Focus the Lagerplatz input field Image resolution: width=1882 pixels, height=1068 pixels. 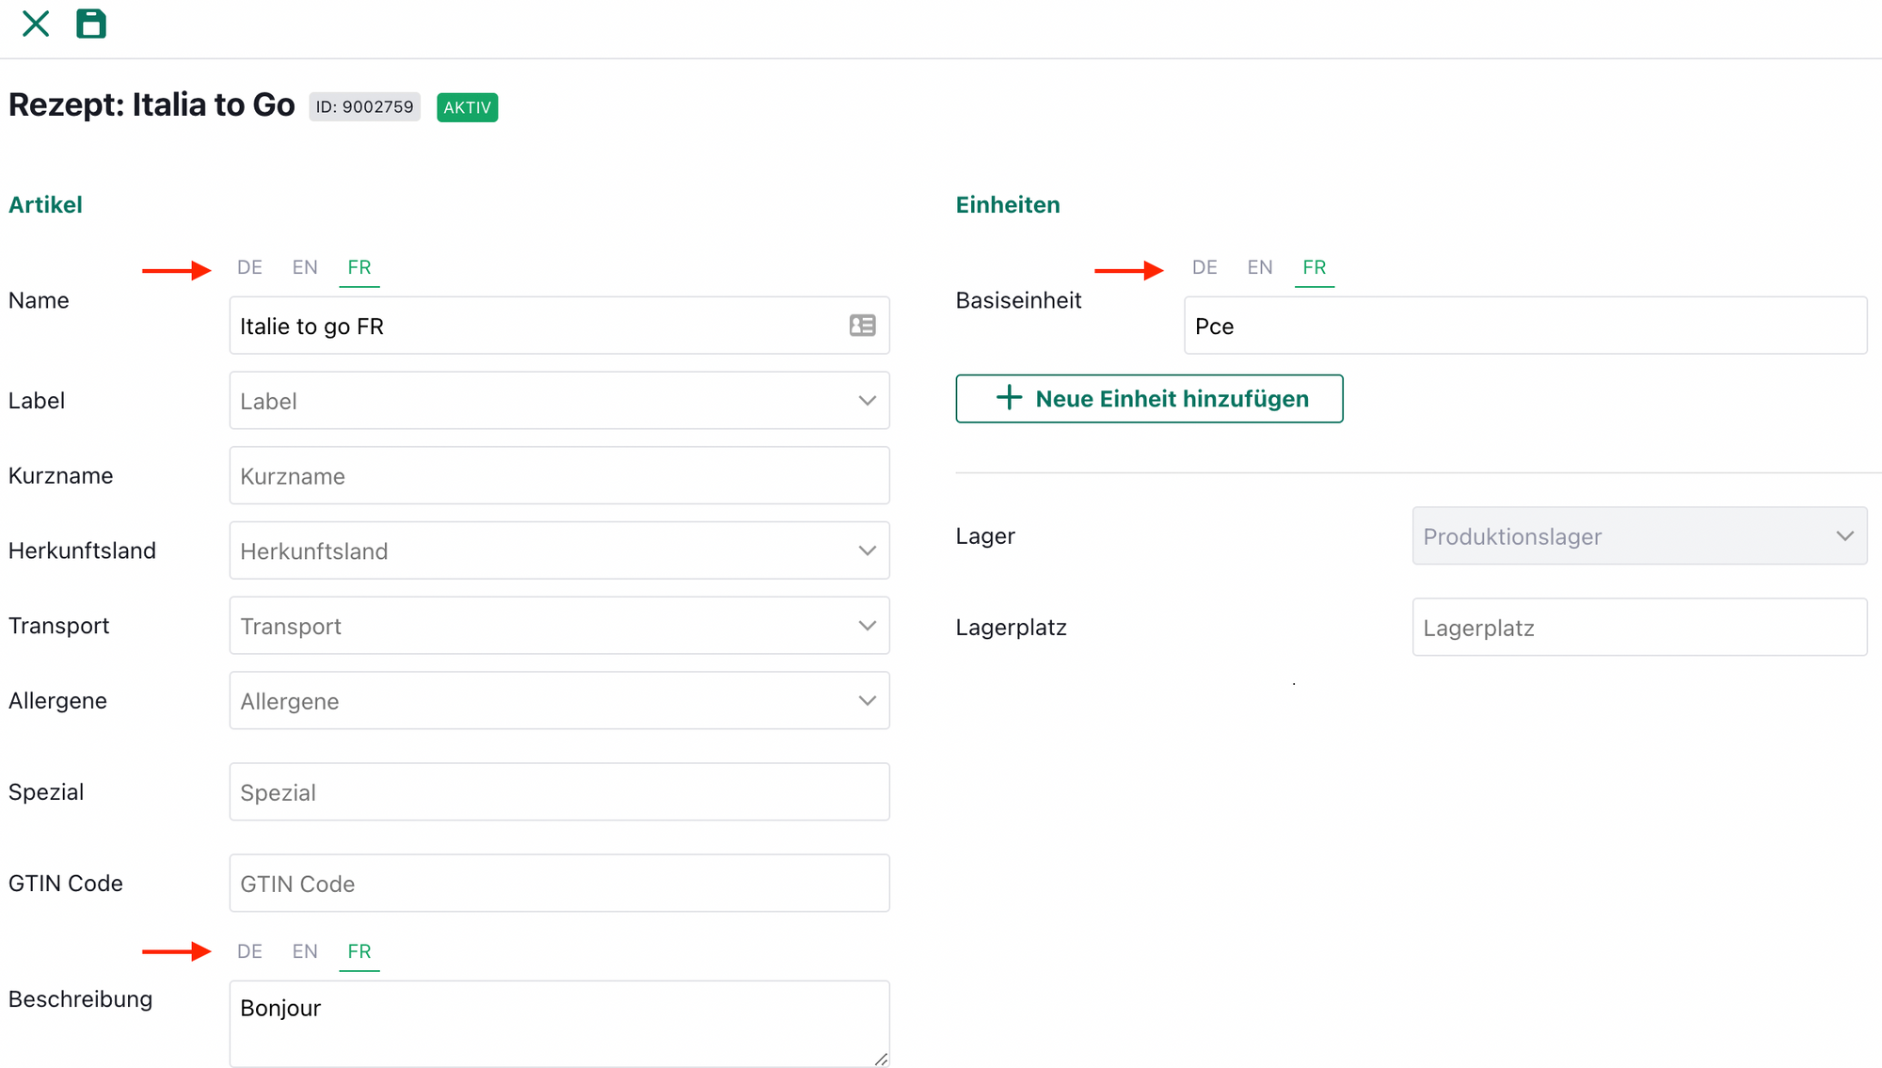pos(1638,628)
